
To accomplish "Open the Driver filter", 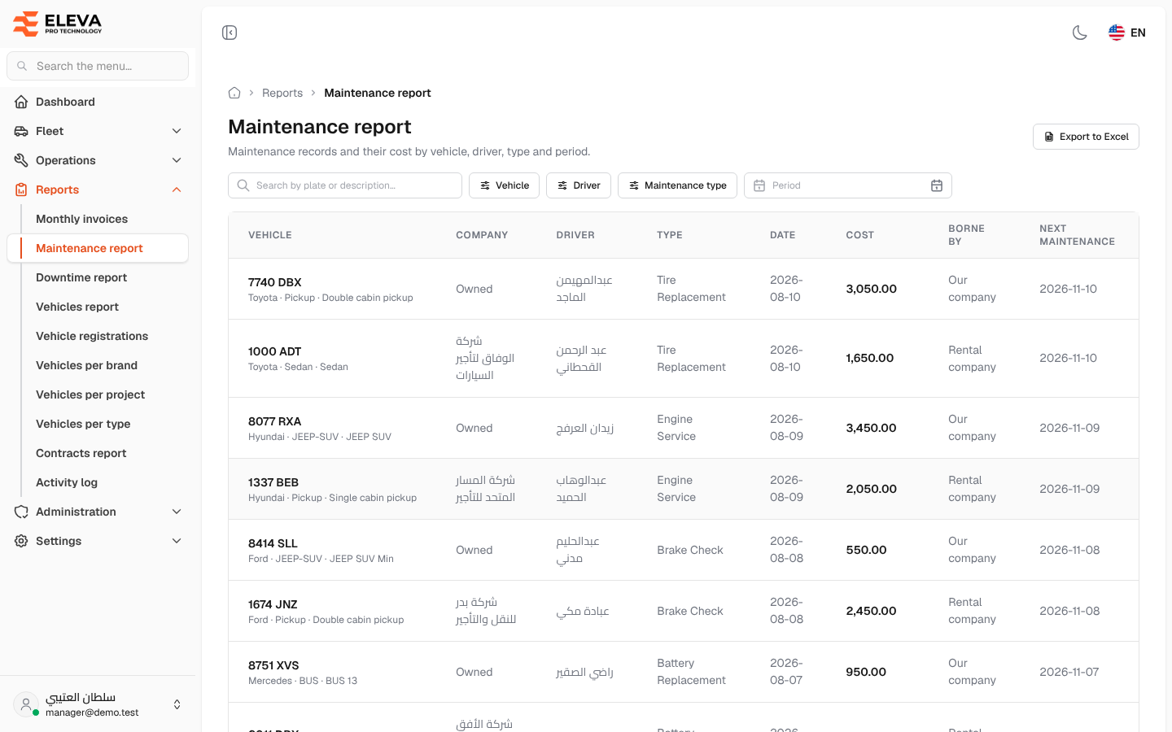I will 579,185.
